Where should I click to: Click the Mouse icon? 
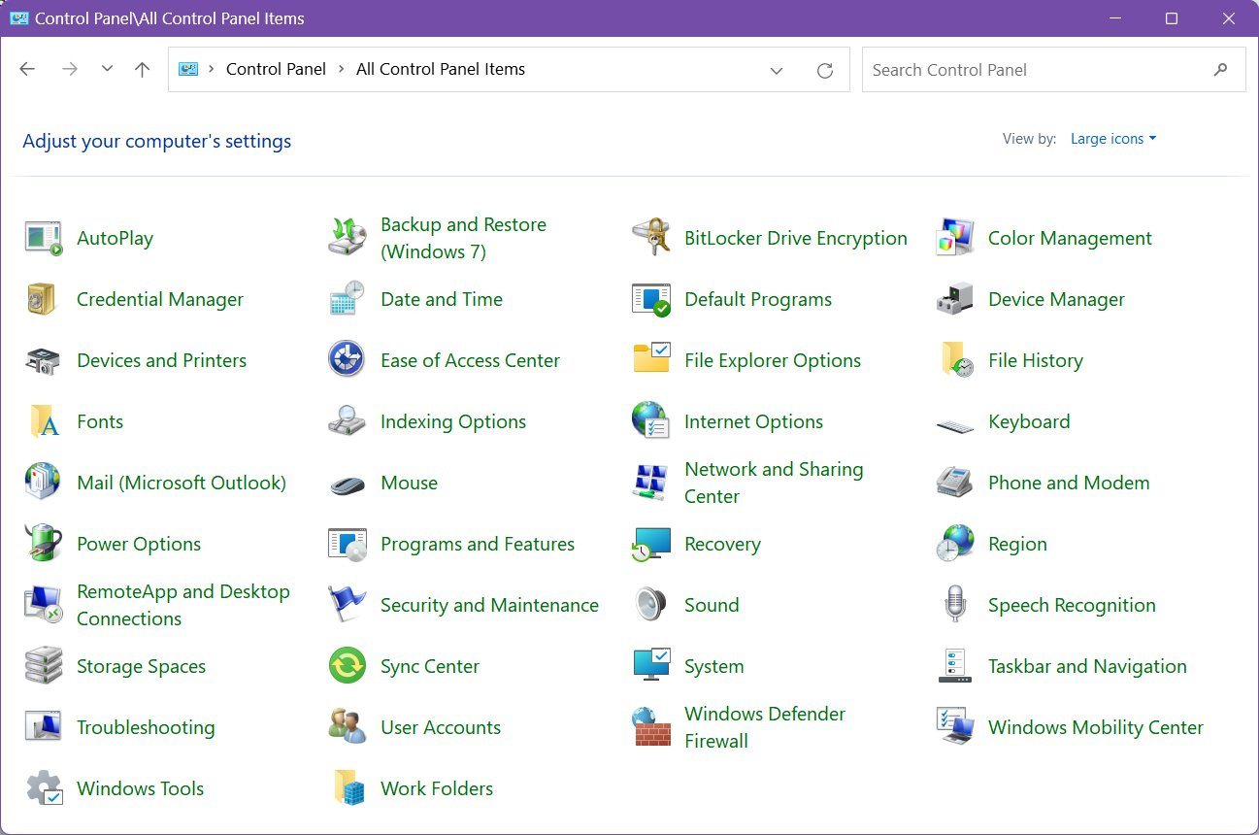(x=348, y=484)
